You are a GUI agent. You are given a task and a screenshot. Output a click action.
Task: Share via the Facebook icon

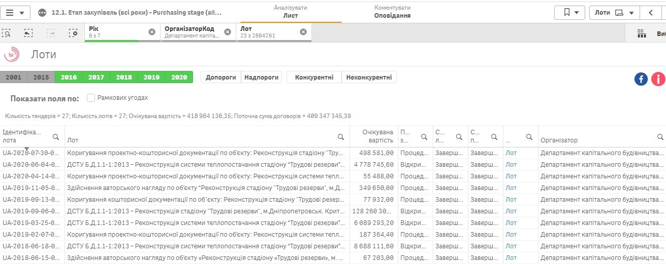(641, 79)
